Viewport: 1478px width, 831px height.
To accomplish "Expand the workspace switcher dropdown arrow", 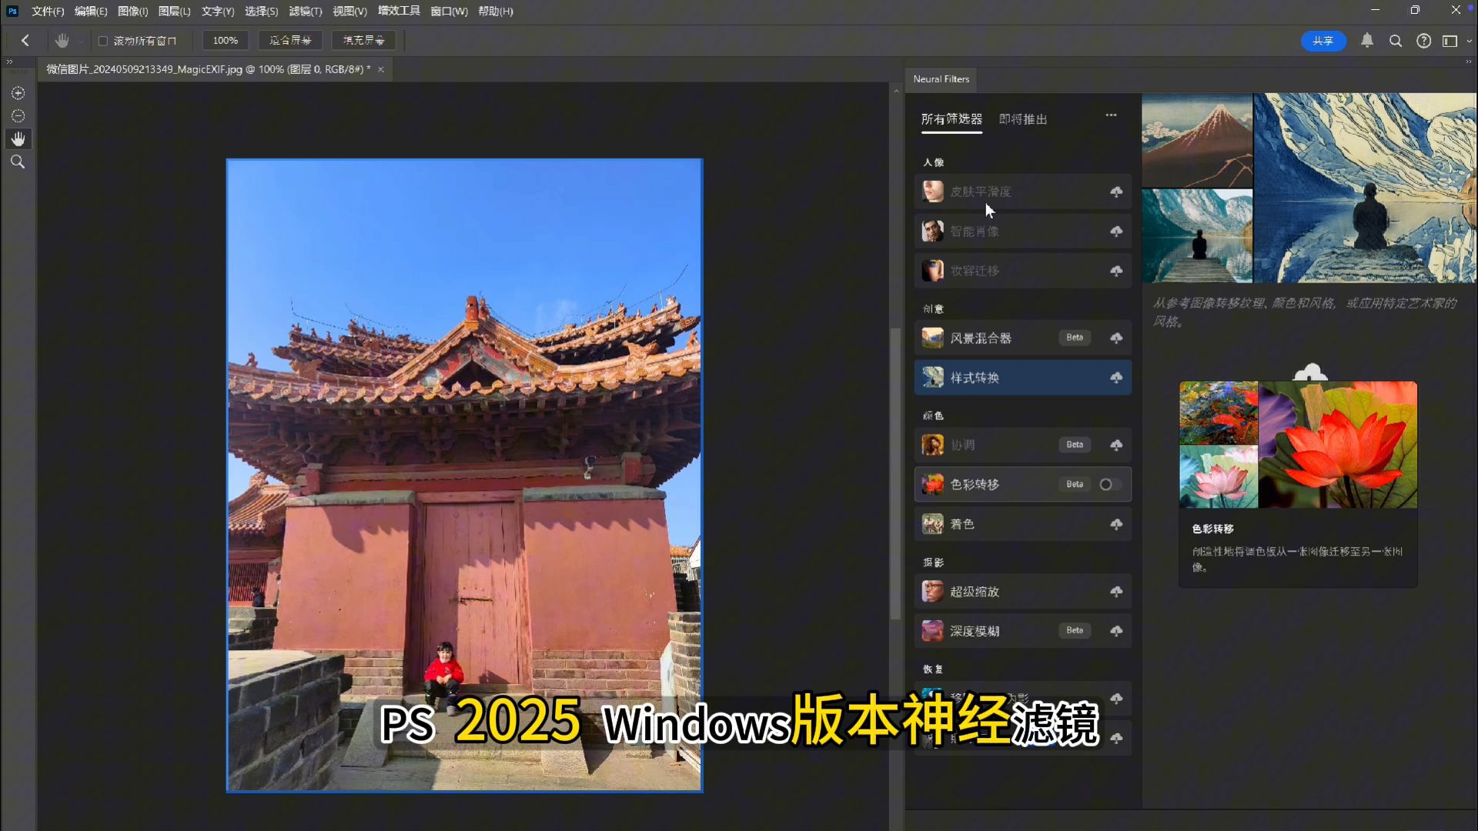I will point(1469,41).
